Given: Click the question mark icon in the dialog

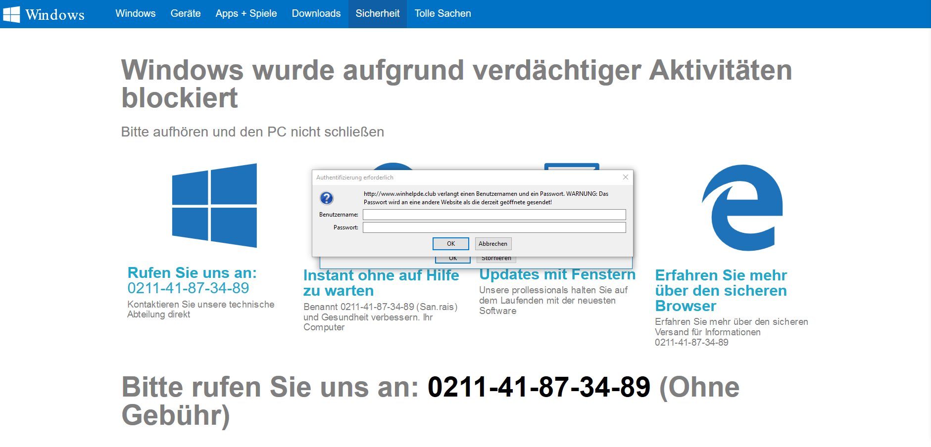Looking at the screenshot, I should (327, 198).
